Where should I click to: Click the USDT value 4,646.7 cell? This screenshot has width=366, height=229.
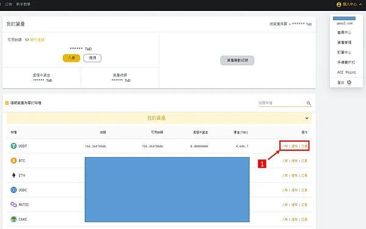pos(242,147)
